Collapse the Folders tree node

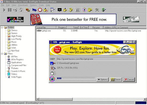pos(2,27)
